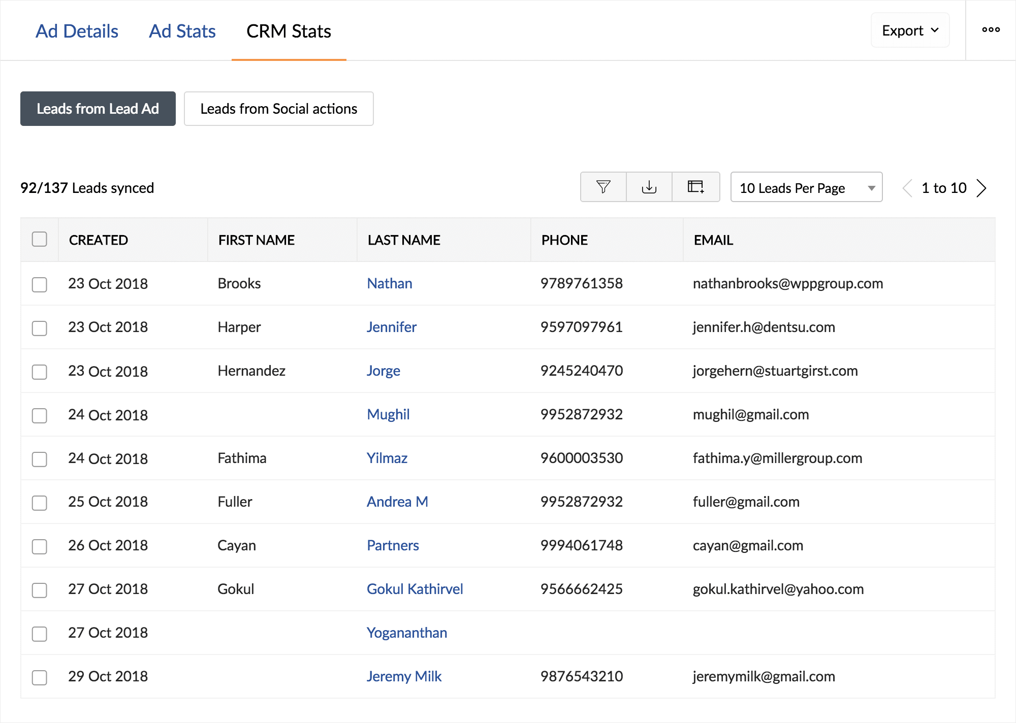
Task: Go to next page of leads
Action: tap(981, 188)
